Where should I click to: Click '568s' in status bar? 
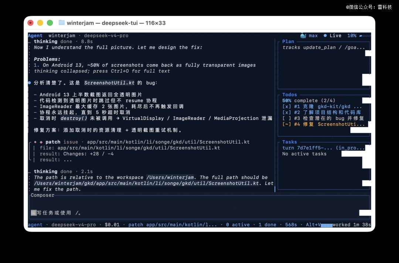pos(291,225)
